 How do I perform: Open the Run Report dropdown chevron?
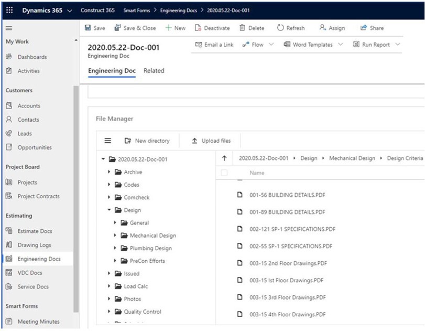[x=398, y=44]
